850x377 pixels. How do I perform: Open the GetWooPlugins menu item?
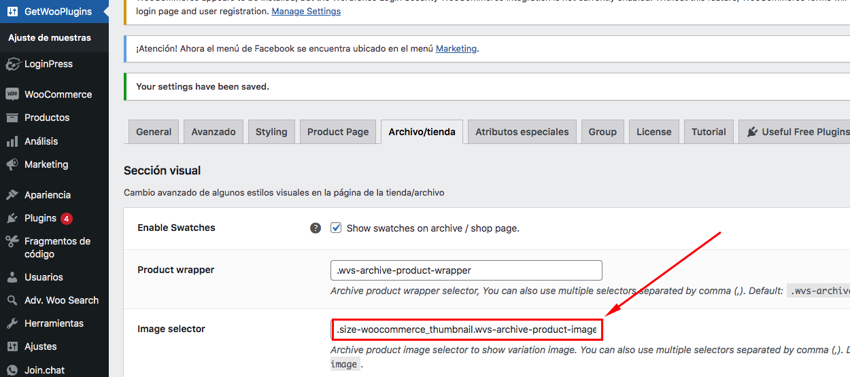(x=54, y=12)
